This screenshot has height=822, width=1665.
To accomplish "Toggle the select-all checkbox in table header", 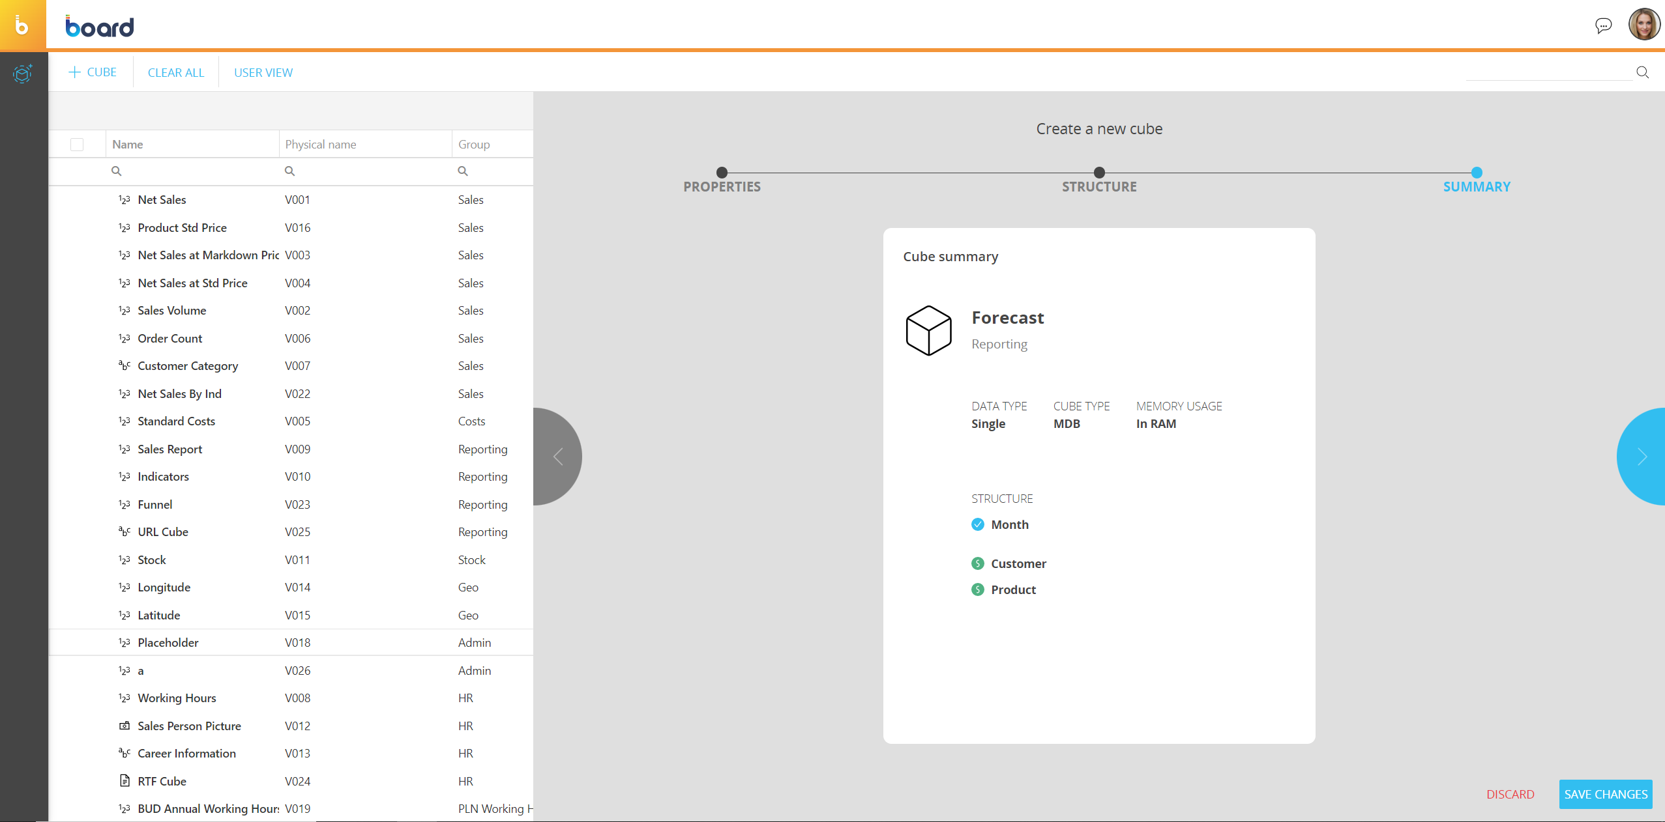I will [x=77, y=145].
